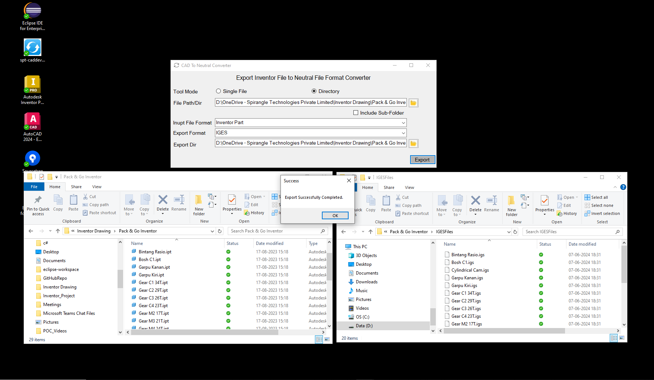This screenshot has width=654, height=380.
Task: Click Copy path in the Pack & Go Inventor ribbon
Action: 96,205
